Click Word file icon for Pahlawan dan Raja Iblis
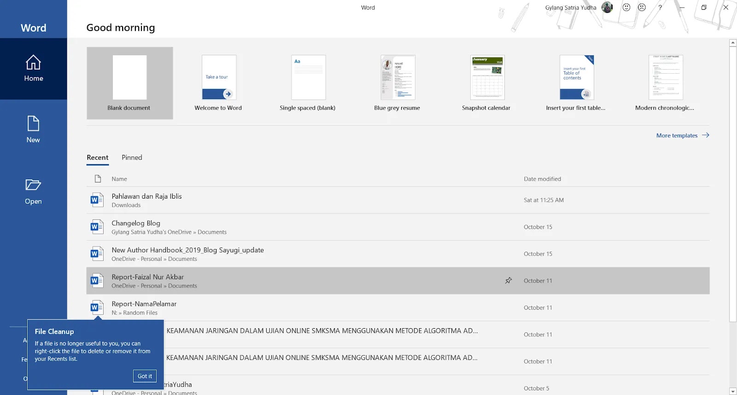 click(x=97, y=200)
